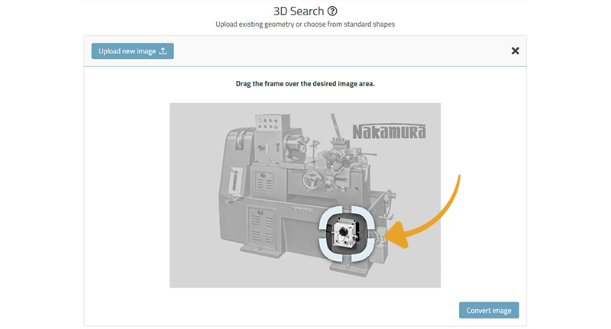
Task: Click the Convert image button
Action: (489, 311)
